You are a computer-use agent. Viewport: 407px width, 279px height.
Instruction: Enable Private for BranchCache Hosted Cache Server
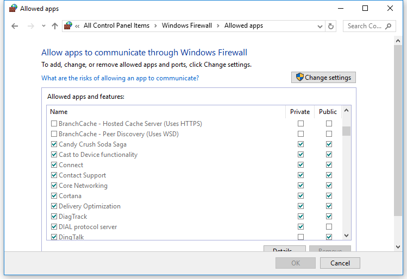(300, 123)
